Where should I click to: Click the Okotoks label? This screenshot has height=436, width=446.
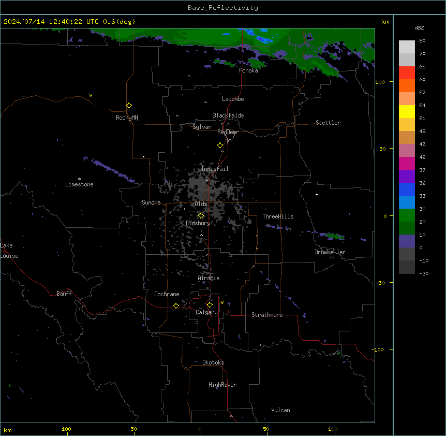[213, 362]
